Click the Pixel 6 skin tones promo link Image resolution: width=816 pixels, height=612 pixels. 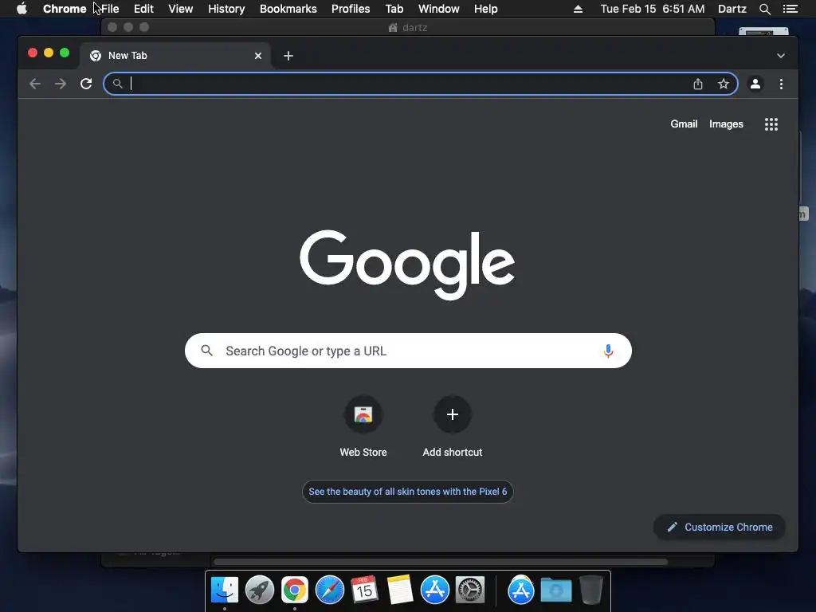tap(407, 492)
